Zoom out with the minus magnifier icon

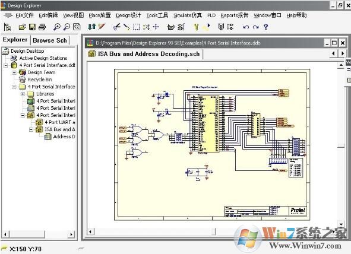point(67,27)
